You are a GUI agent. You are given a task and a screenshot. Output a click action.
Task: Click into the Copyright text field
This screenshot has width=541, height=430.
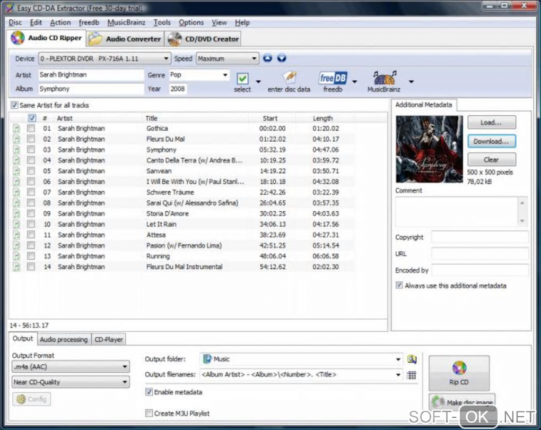point(479,237)
